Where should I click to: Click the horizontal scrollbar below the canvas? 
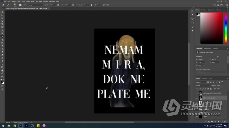point(100,122)
